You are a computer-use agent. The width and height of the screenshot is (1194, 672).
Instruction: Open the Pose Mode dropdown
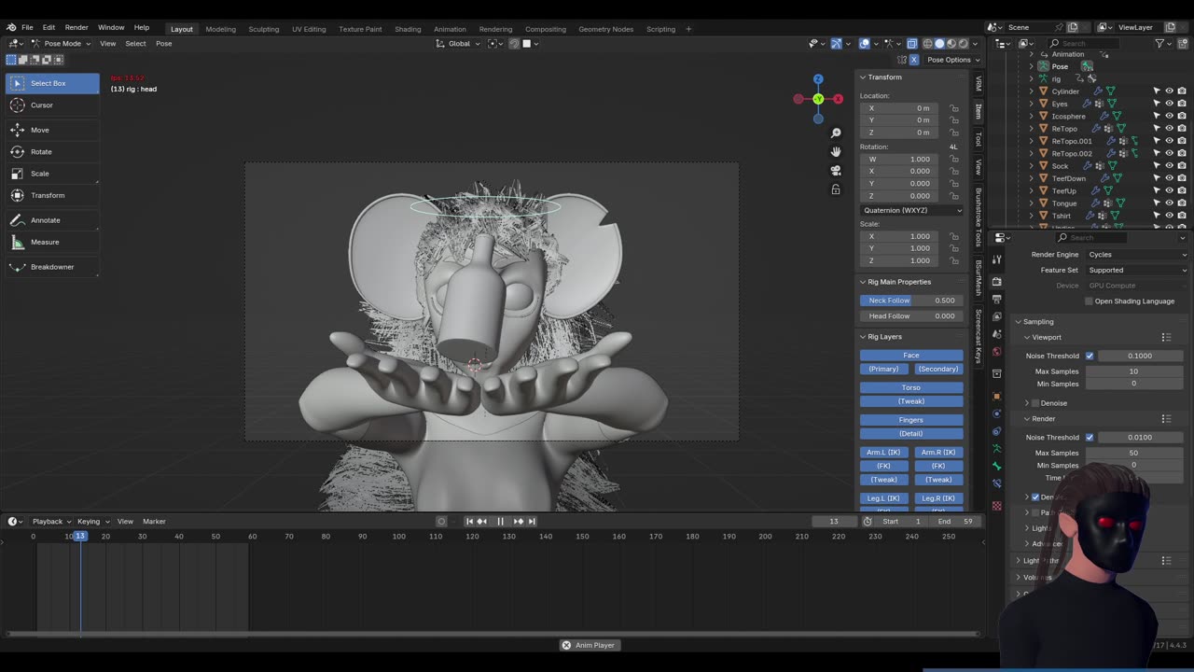point(62,43)
